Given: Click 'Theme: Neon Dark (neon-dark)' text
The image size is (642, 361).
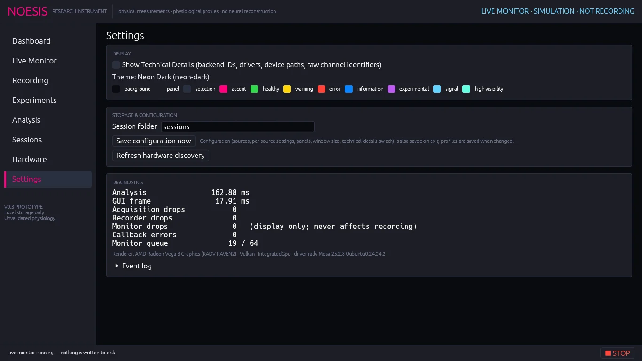Looking at the screenshot, I should (161, 77).
